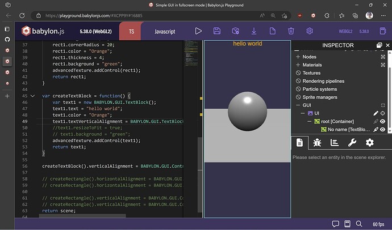Viewport: 392px width, 230px height.
Task: Select the No name [TextBlo... tree item
Action: pos(349,129)
